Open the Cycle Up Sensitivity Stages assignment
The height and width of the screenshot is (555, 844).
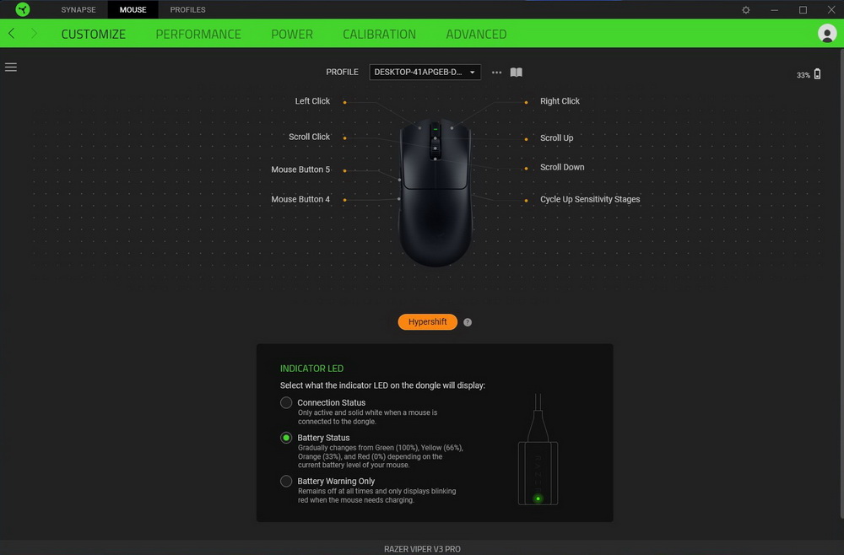pos(590,199)
